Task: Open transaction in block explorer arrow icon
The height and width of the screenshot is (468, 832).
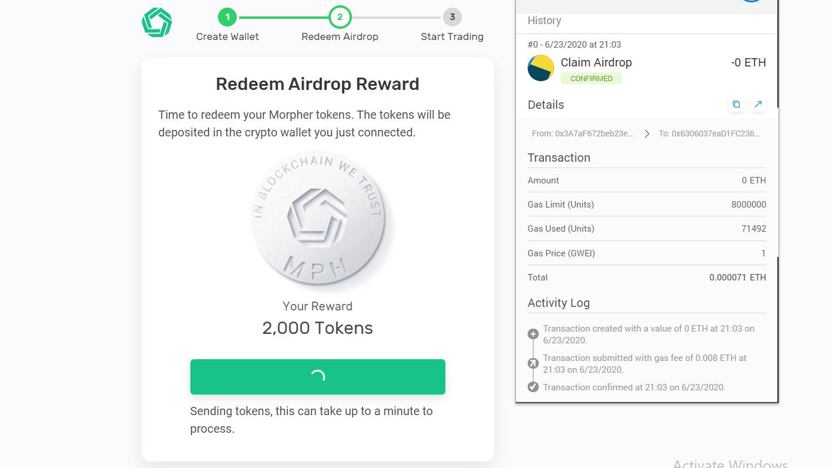Action: pyautogui.click(x=758, y=104)
